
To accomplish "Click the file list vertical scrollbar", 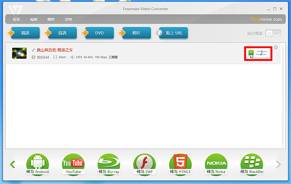I will [283, 95].
